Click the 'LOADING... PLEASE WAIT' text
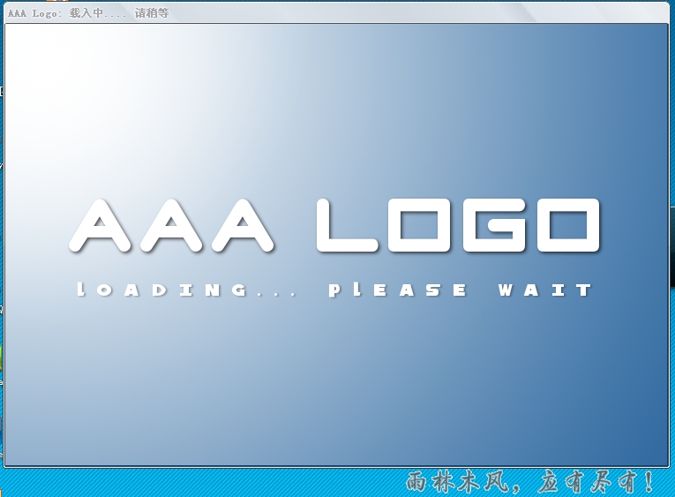This screenshot has height=497, width=675. (334, 290)
